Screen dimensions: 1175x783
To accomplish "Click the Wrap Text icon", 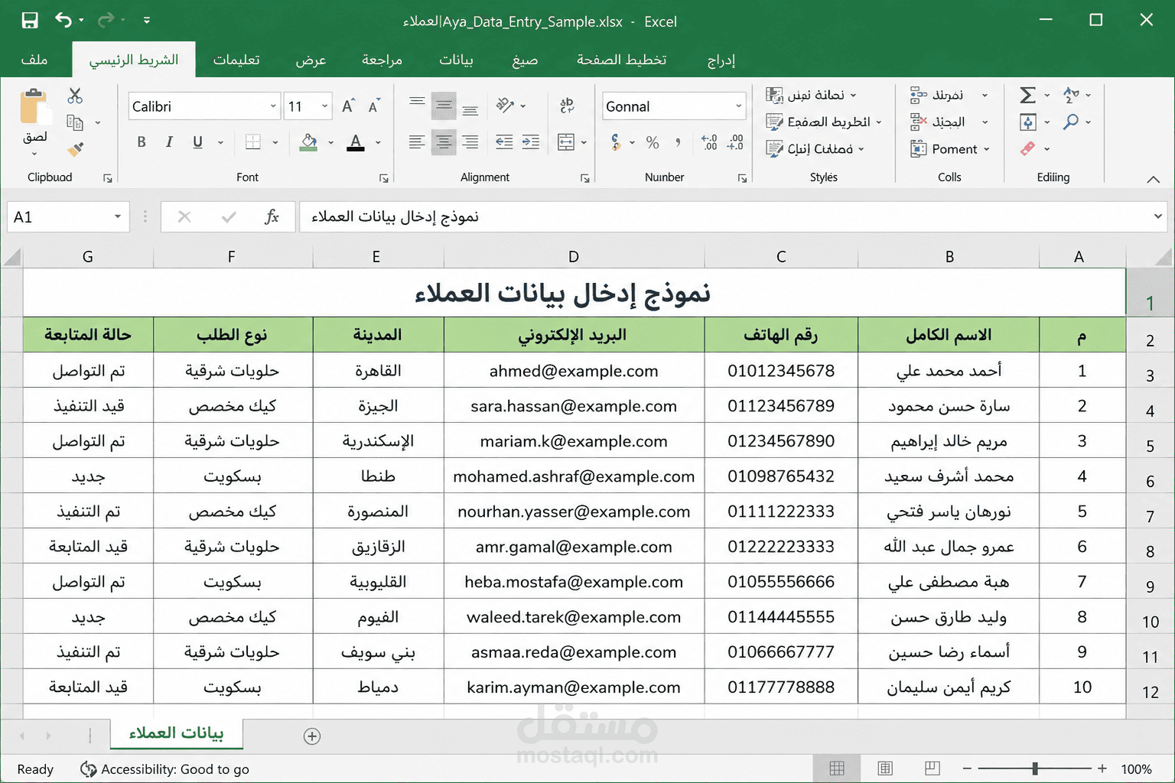I will coord(567,106).
